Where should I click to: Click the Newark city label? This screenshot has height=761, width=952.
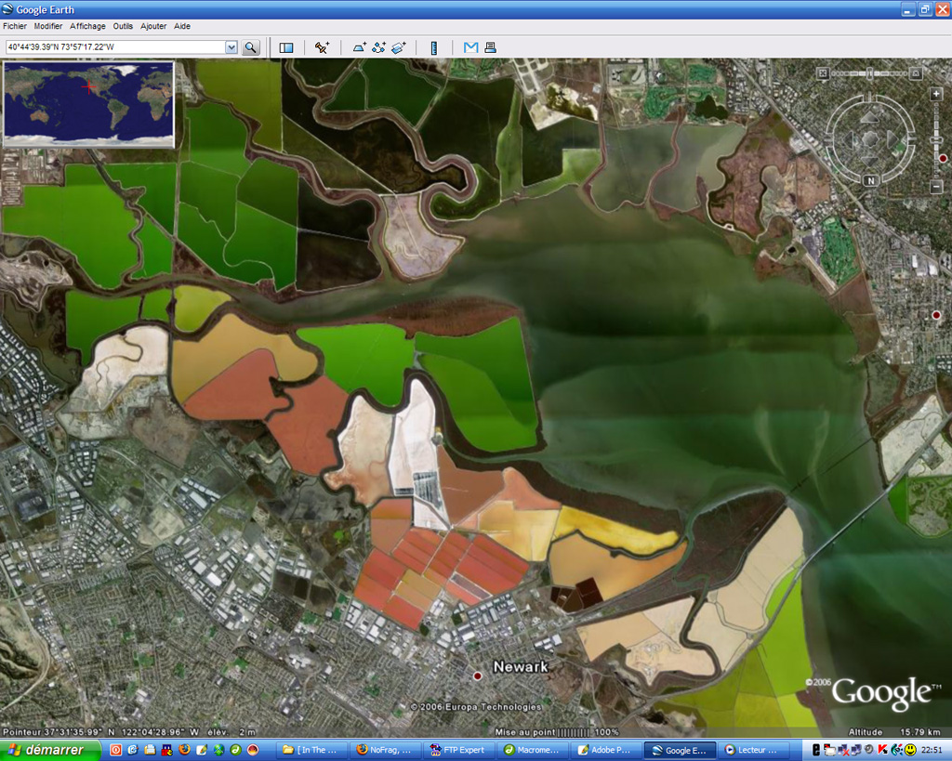coord(521,666)
